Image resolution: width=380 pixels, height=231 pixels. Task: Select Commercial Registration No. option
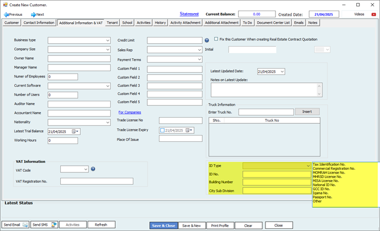coord(334,169)
